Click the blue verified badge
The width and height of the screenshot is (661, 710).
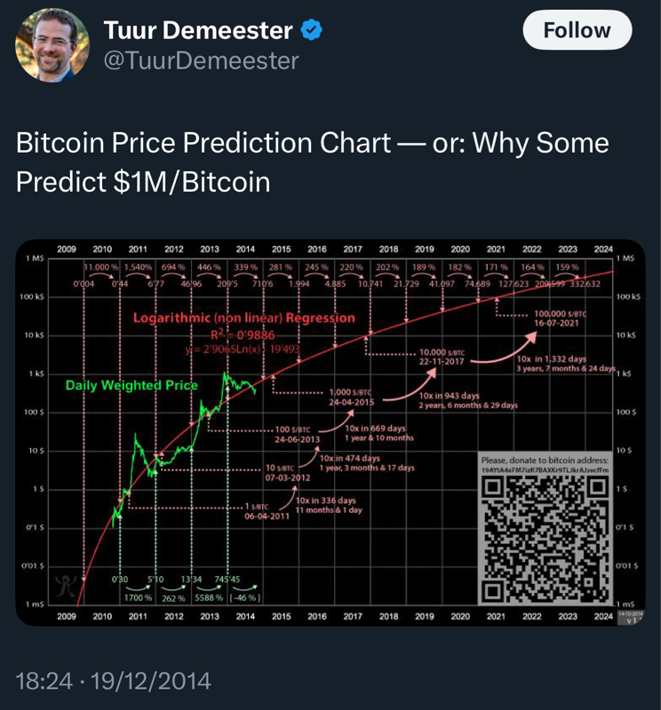coord(312,31)
